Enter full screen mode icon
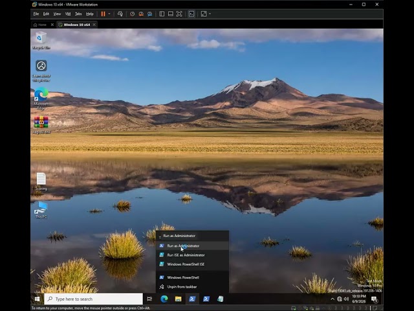The width and height of the screenshot is (414, 311). 179,14
